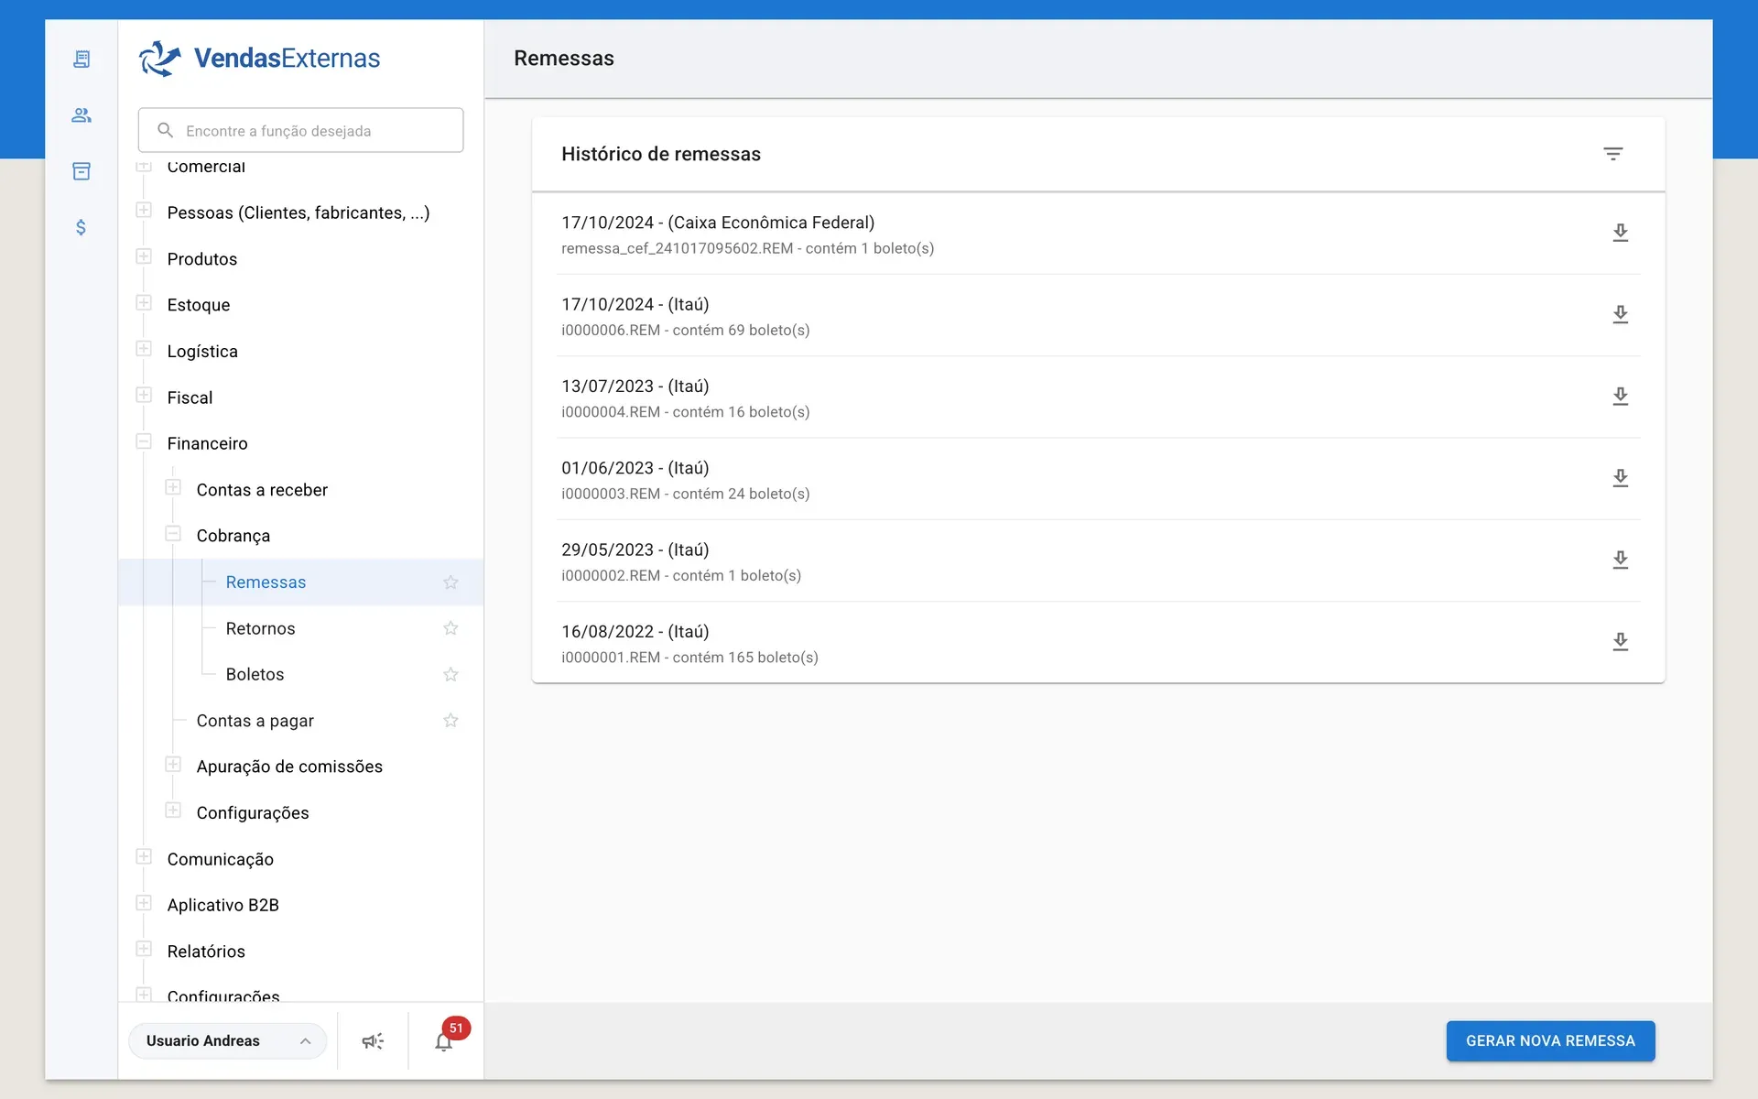The width and height of the screenshot is (1758, 1099).
Task: Collapse the Financeiro tree node
Action: pos(144,441)
